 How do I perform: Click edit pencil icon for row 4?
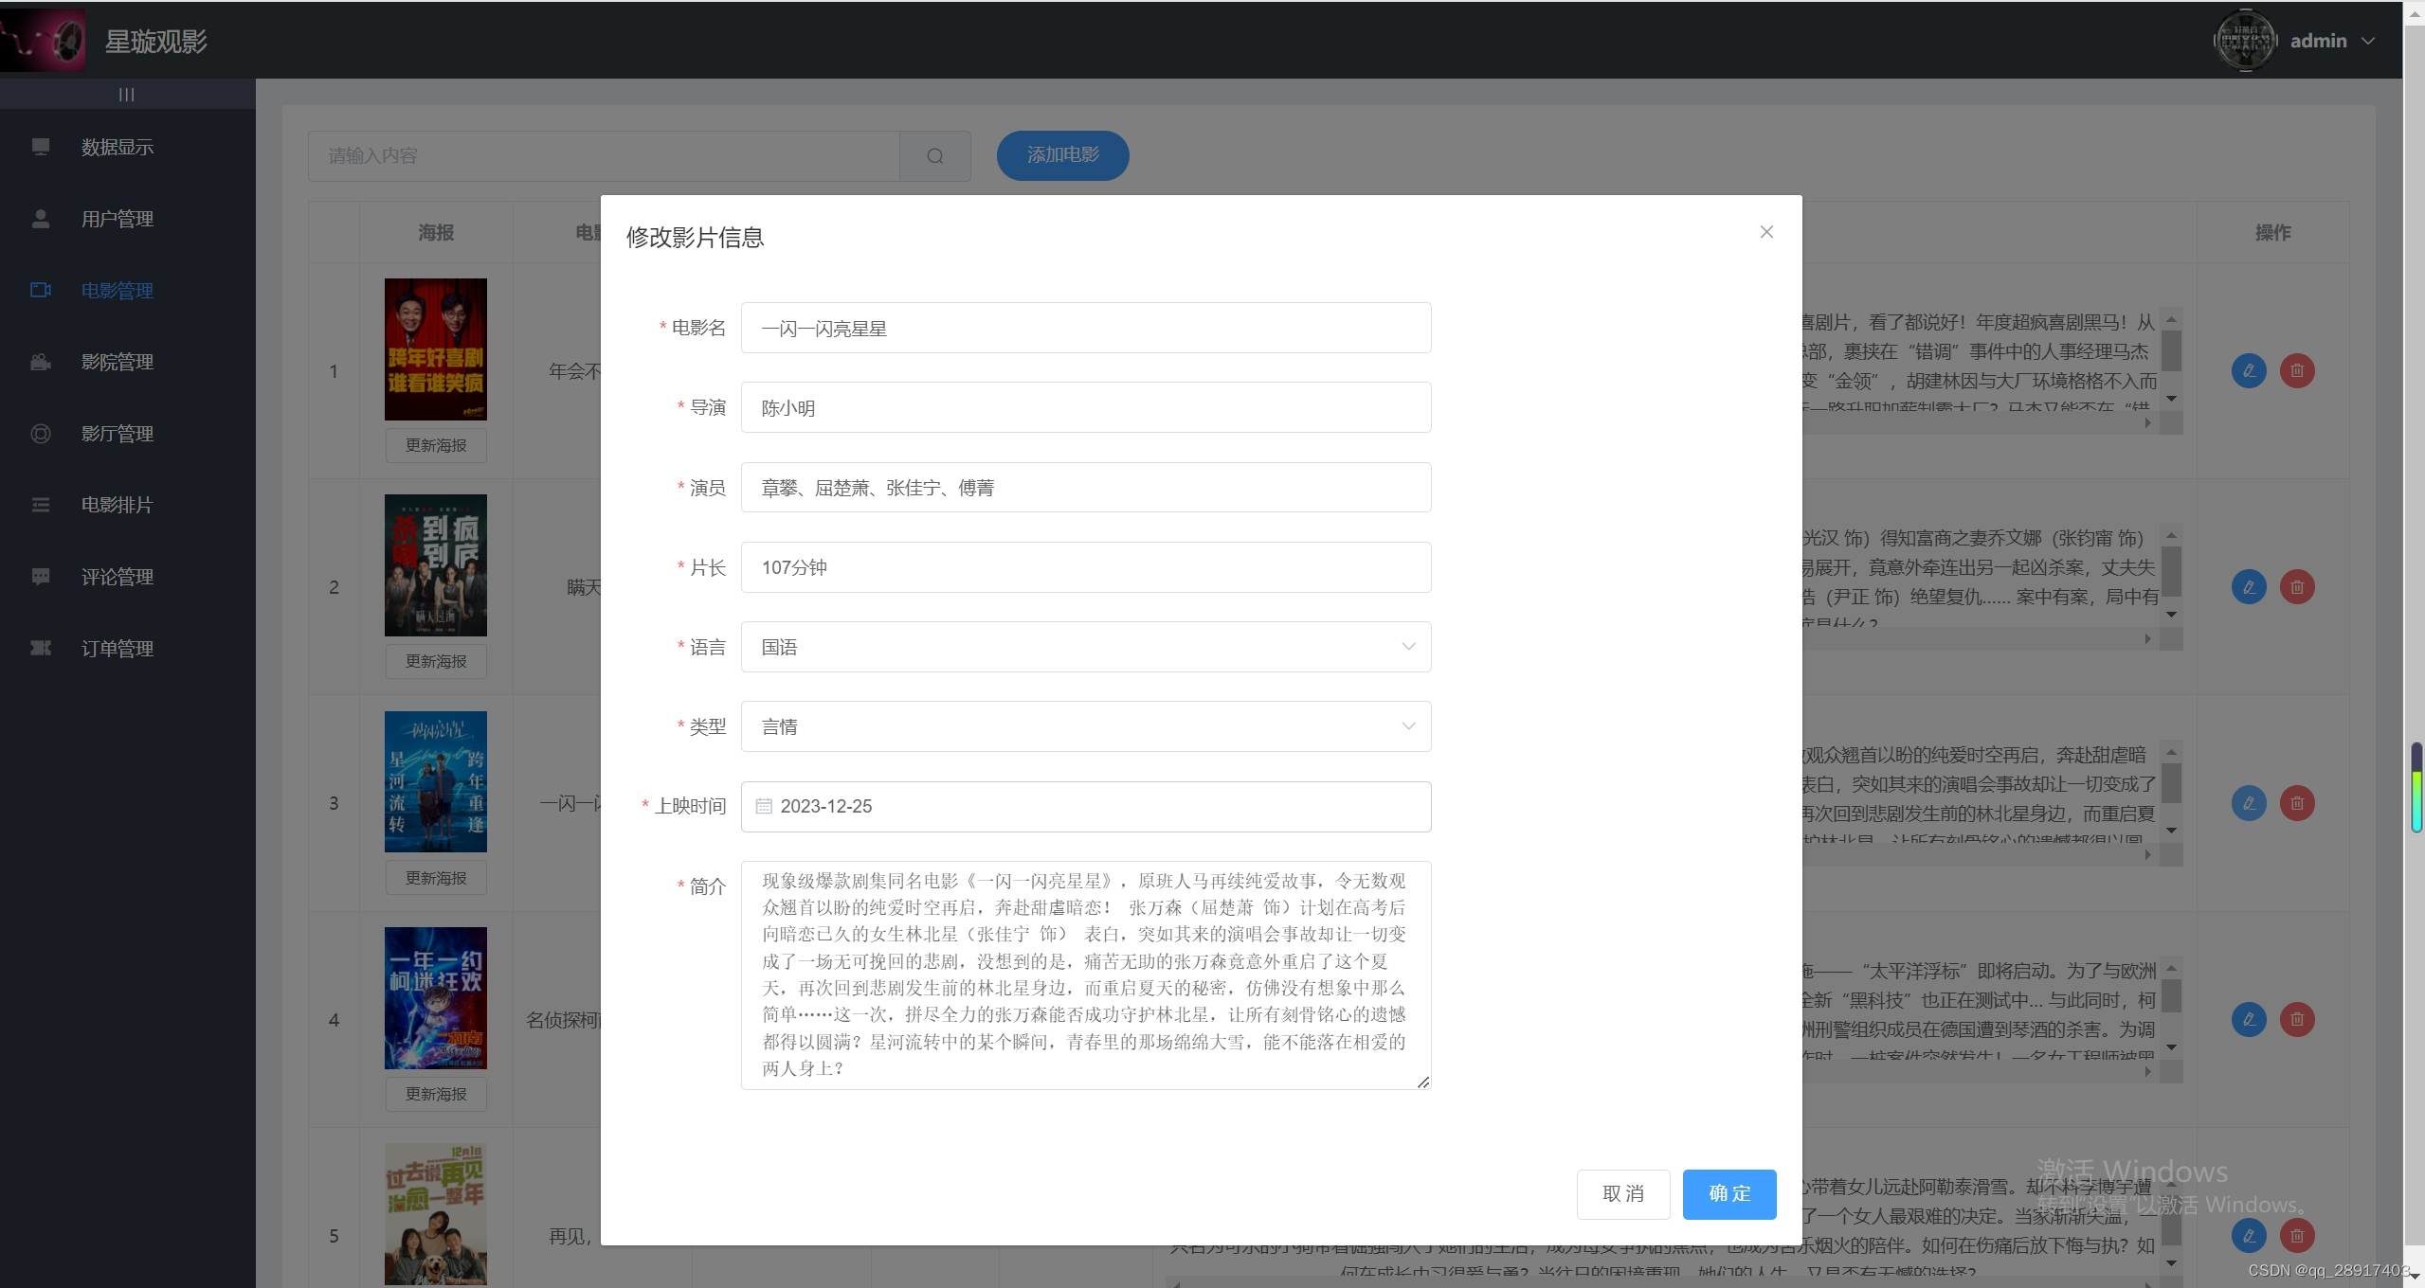[x=2249, y=1020]
